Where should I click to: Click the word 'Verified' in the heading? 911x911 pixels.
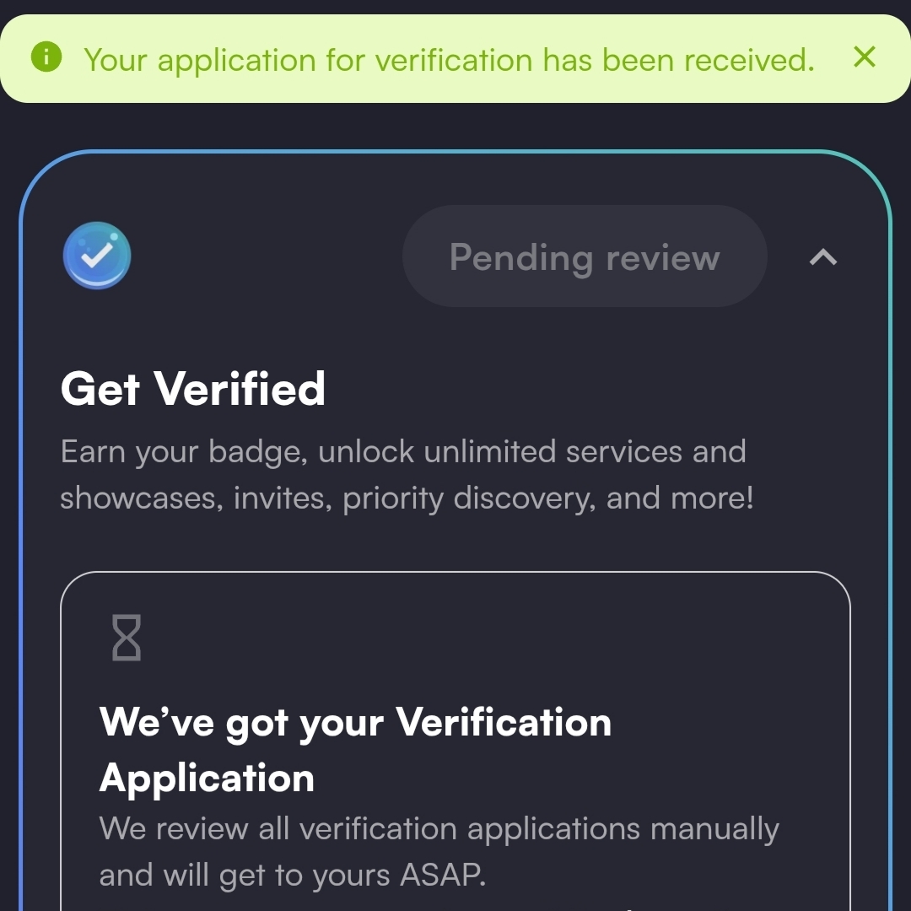(x=240, y=389)
